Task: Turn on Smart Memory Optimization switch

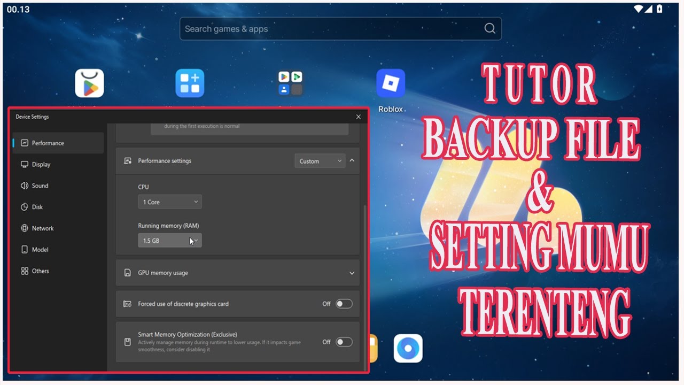Action: (344, 342)
